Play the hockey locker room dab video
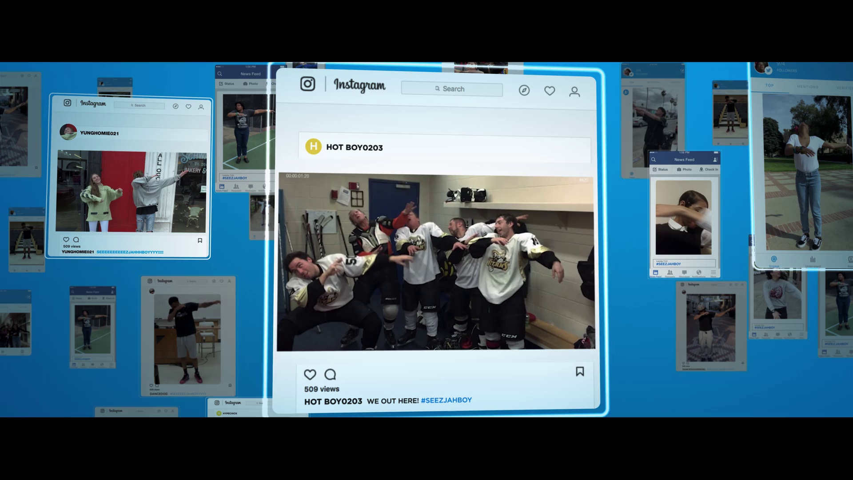853x480 pixels. [436, 262]
